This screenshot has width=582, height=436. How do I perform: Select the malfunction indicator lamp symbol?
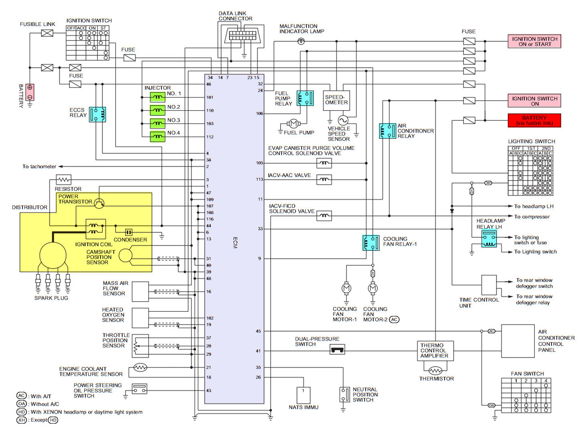301,41
